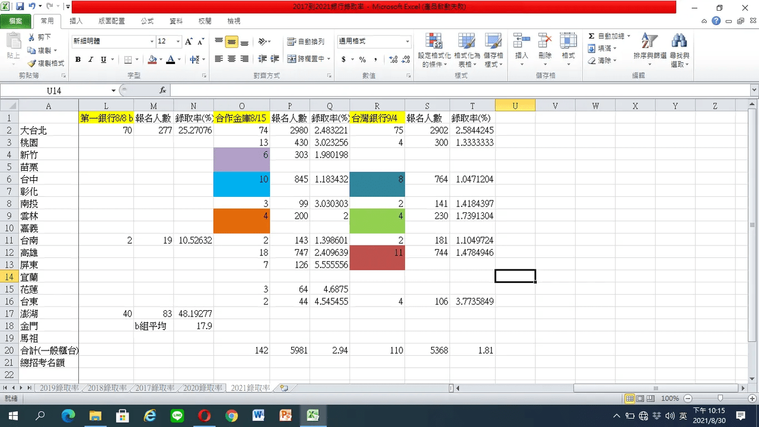Switch to the 版面配置 ribbon tab
759x427 pixels.
[x=111, y=21]
